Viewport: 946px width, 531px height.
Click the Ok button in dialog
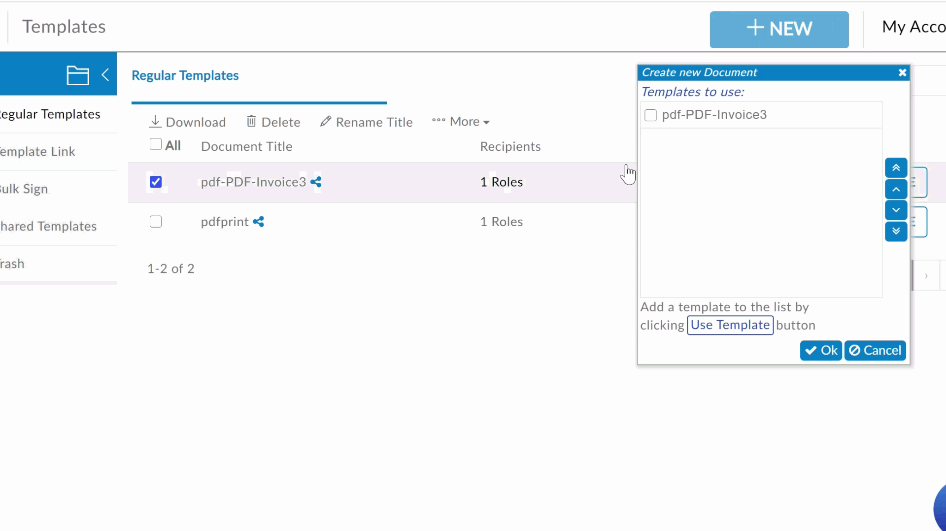pyautogui.click(x=821, y=351)
